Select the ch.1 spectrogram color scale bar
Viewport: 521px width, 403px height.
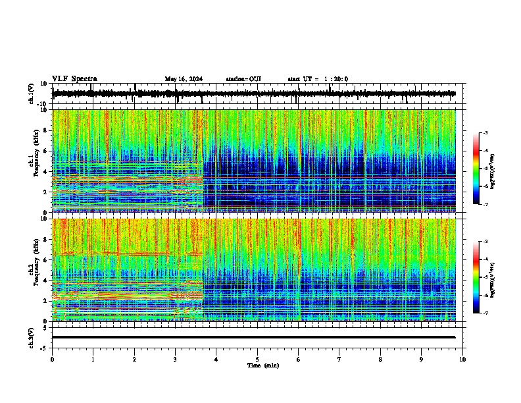point(476,169)
